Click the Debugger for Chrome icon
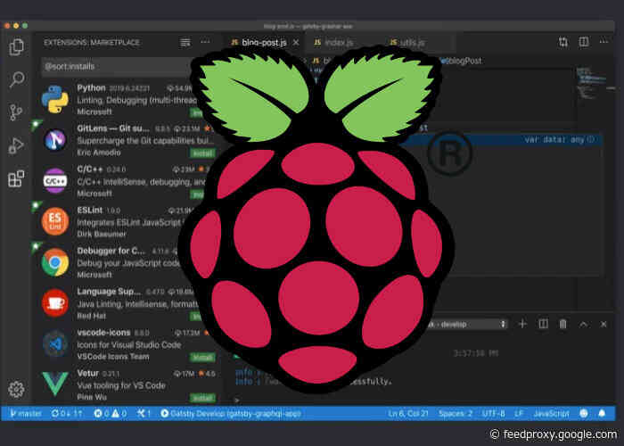This screenshot has width=624, height=446. 55,262
